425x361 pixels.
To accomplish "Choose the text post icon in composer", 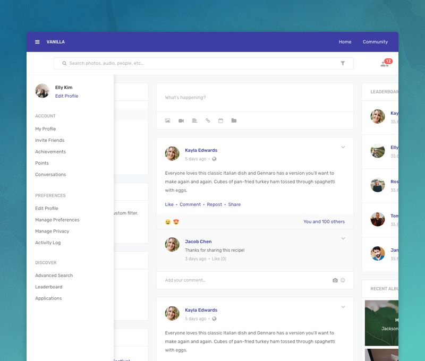I will point(194,121).
